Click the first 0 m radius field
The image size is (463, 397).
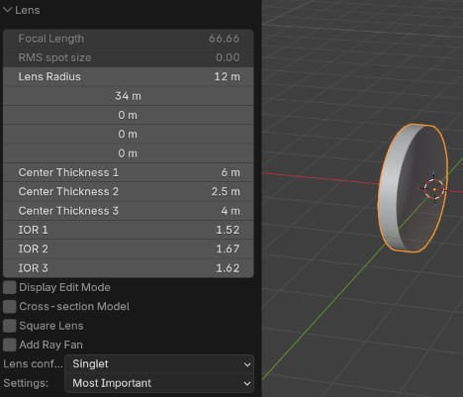(129, 115)
